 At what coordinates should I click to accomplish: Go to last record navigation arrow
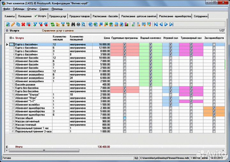click(172, 24)
